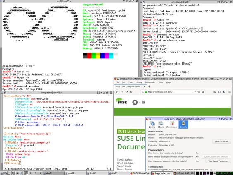Click round home icon on SUSE page
The height and width of the screenshot is (175, 233).
click(x=135, y=102)
